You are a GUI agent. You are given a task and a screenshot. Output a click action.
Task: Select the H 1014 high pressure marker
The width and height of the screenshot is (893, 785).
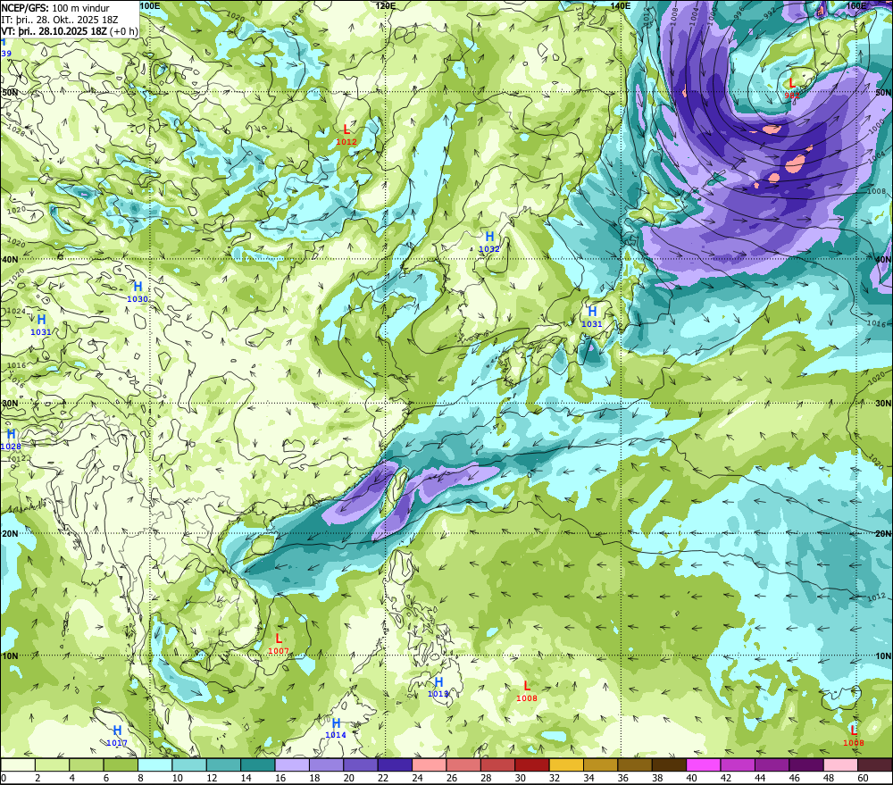[336, 729]
